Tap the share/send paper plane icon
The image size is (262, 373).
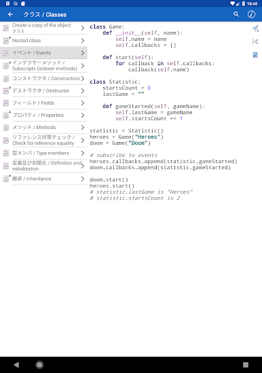pos(255,29)
